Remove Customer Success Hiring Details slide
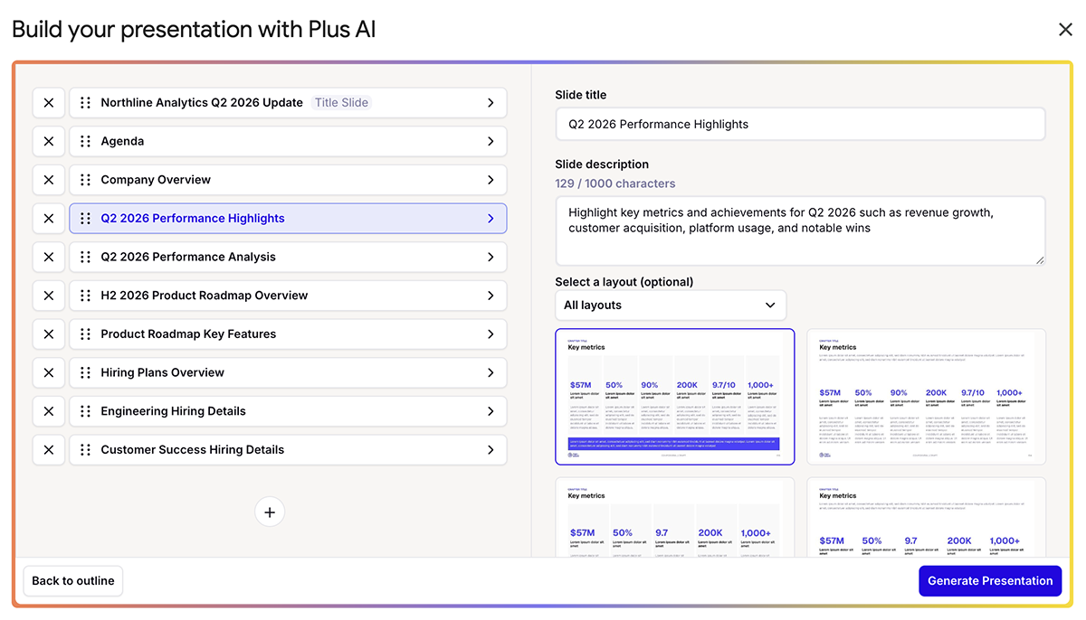Screen dimensions: 1086x620 [x=49, y=450]
